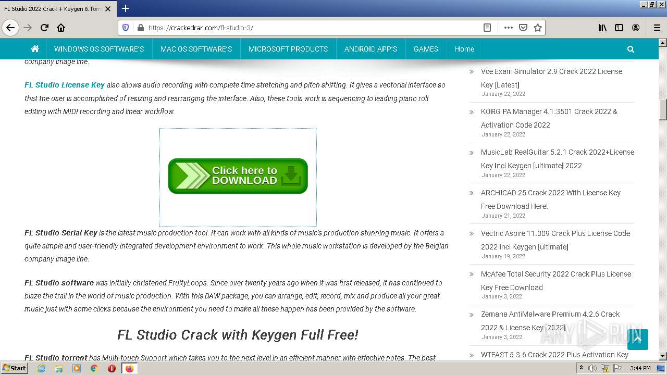The image size is (667, 375).
Task: Open the MICROSOFT PRODUCTS menu
Action: [288, 49]
